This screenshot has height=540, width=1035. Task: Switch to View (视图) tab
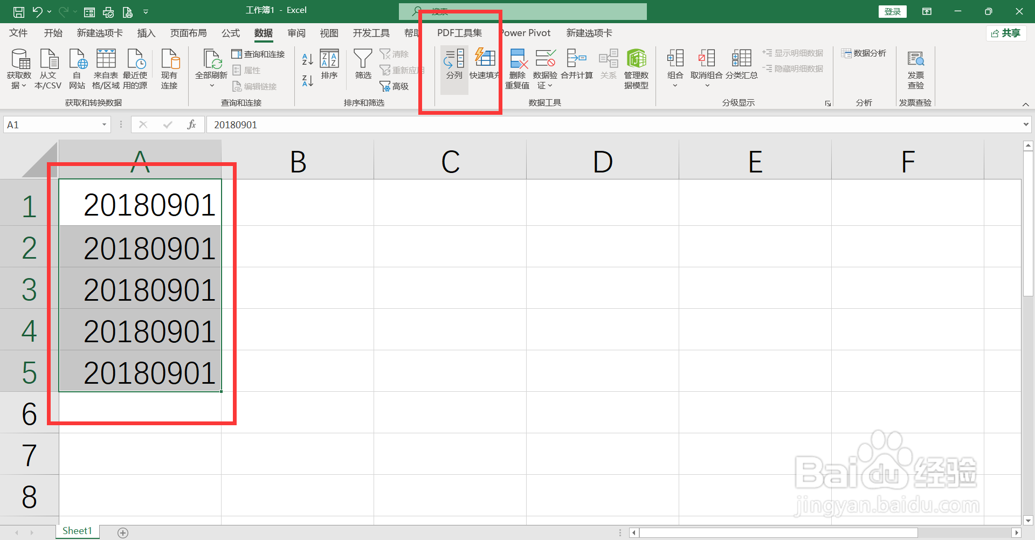(x=329, y=33)
